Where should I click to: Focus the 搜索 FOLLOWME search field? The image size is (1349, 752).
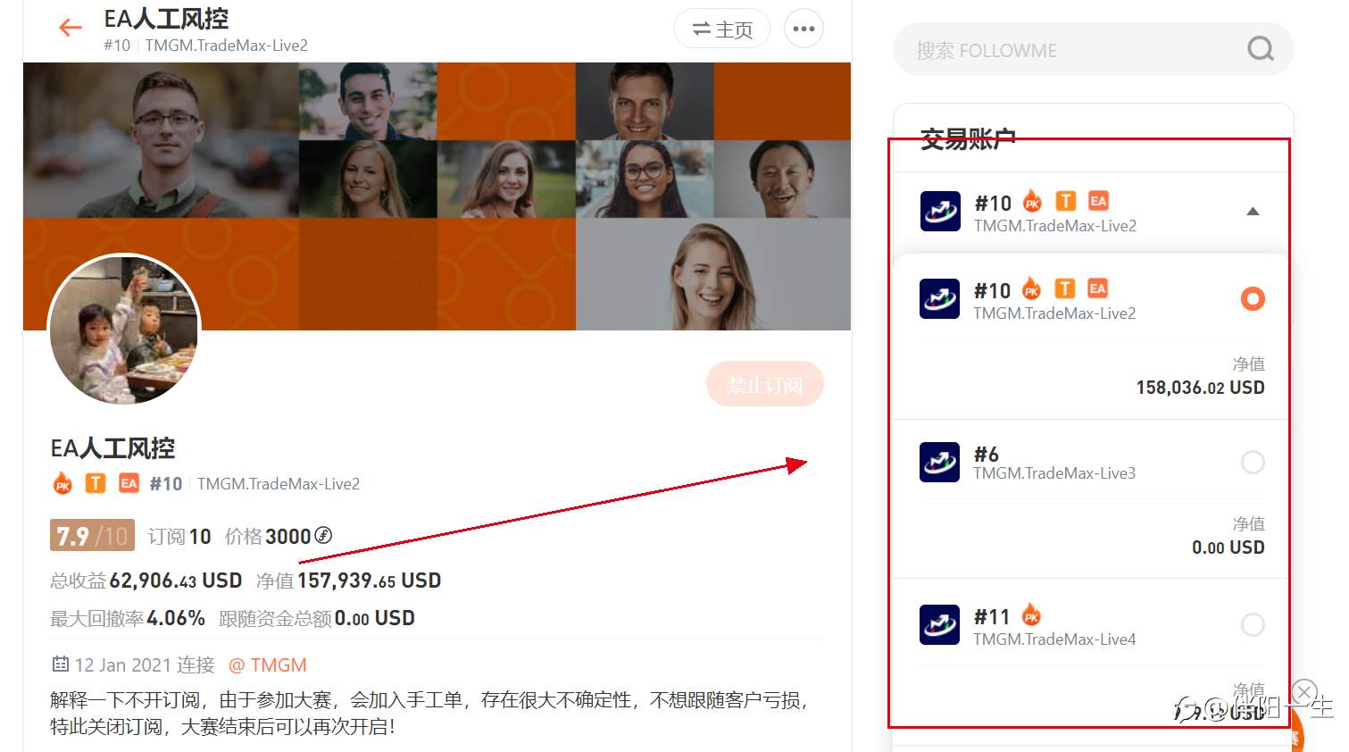click(x=1093, y=49)
